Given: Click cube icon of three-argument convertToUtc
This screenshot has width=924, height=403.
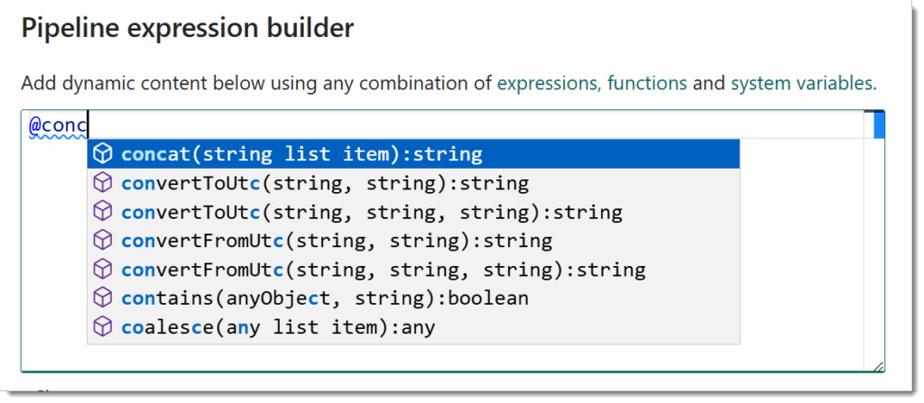Looking at the screenshot, I should click(103, 212).
